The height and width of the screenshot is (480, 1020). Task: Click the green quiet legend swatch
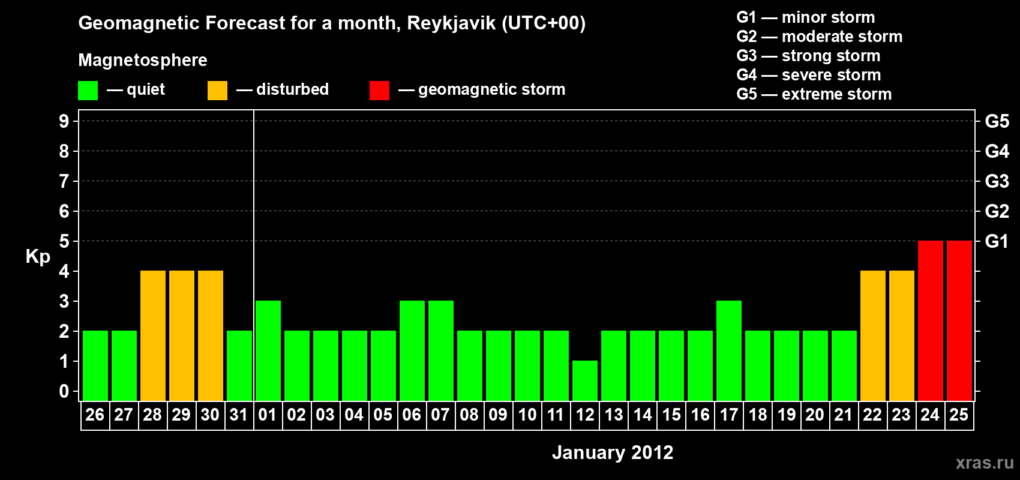coord(88,91)
